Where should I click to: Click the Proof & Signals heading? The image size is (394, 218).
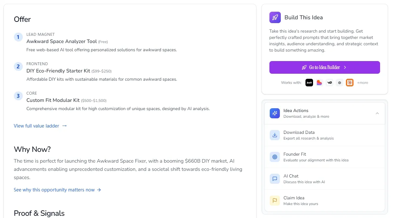[x=39, y=213]
